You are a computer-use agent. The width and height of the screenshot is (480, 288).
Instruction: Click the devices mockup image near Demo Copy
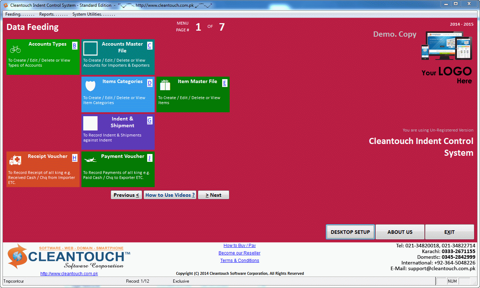click(x=447, y=45)
